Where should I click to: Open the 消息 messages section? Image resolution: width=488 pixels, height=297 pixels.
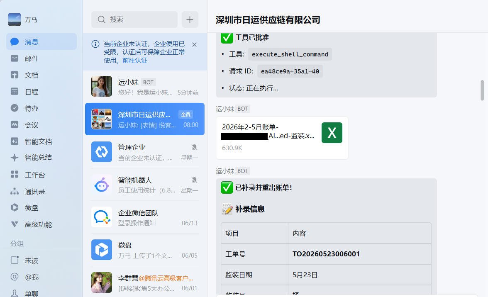[41, 41]
